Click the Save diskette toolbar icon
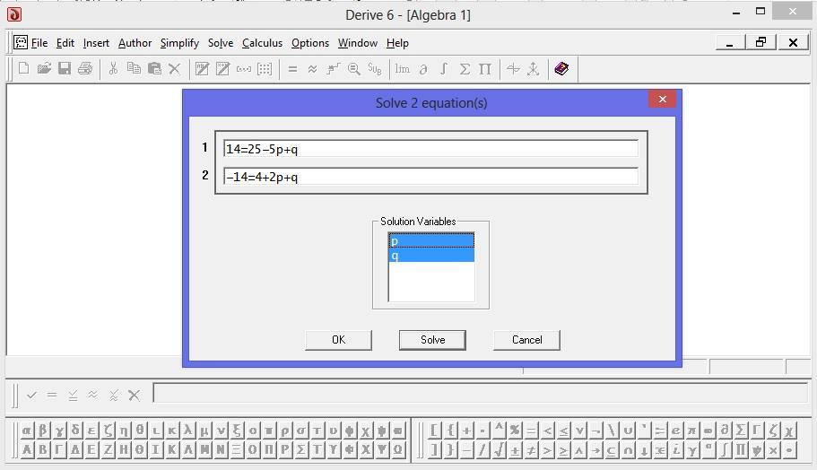Screen dimensions: 817x470 point(65,69)
